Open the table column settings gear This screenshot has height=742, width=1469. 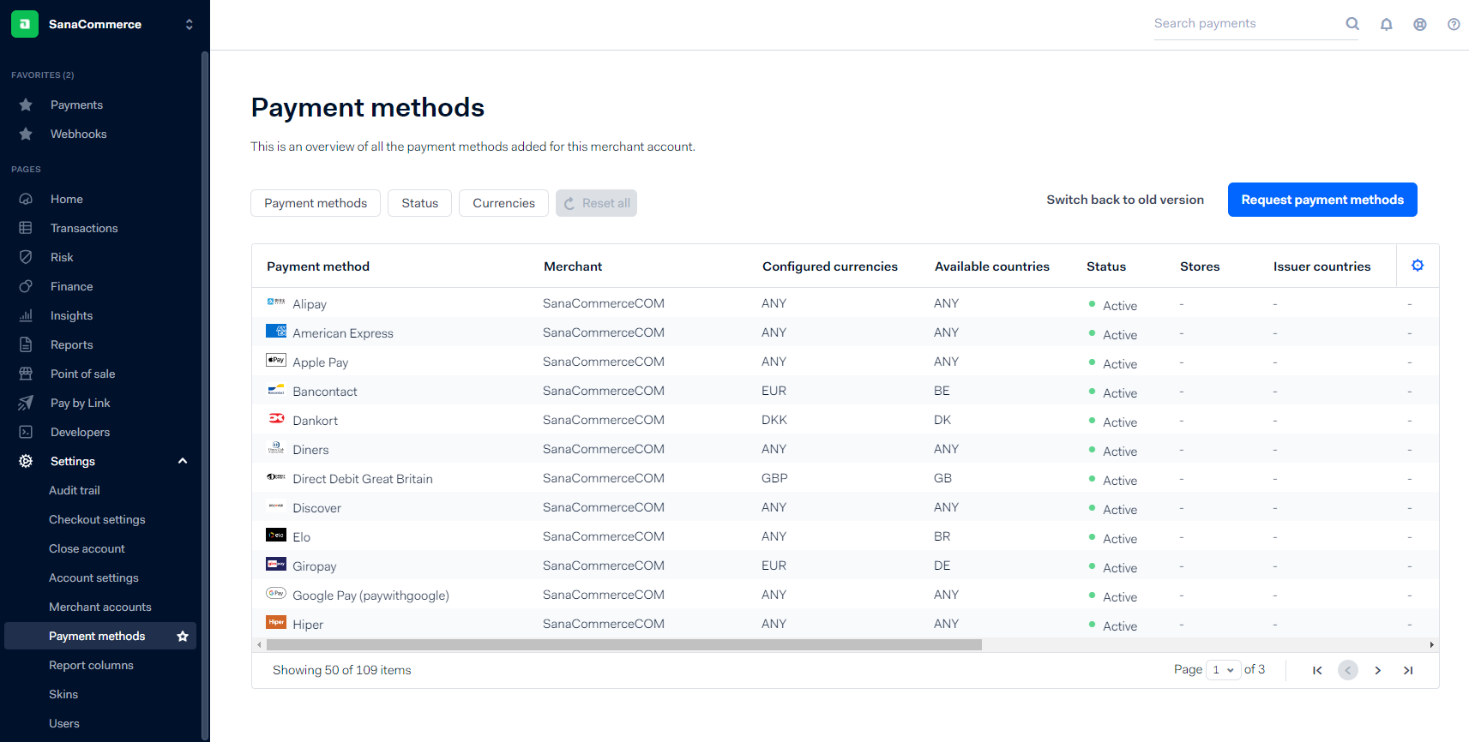pos(1418,266)
